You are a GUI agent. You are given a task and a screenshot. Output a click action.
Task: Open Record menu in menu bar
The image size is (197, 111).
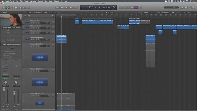click(x=40, y=1)
